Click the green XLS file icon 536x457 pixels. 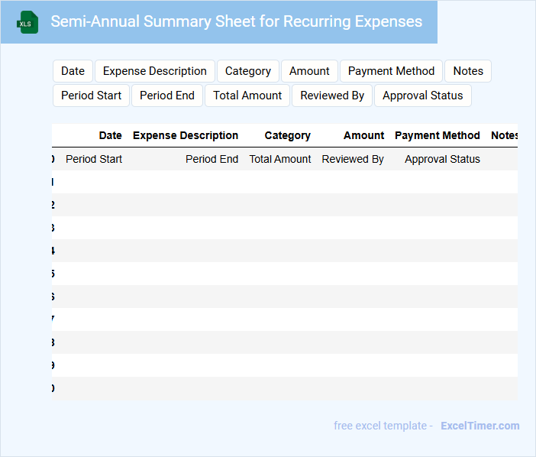pos(27,22)
